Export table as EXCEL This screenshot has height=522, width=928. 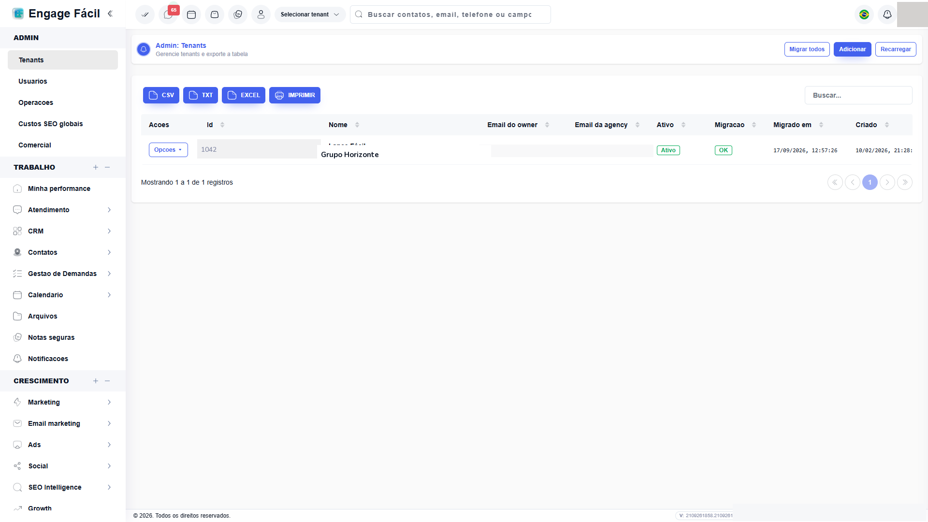244,95
